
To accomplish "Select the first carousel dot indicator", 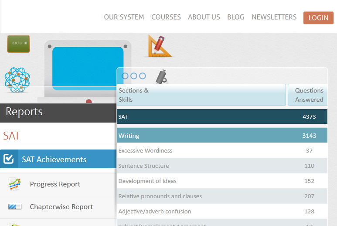I will coord(125,76).
